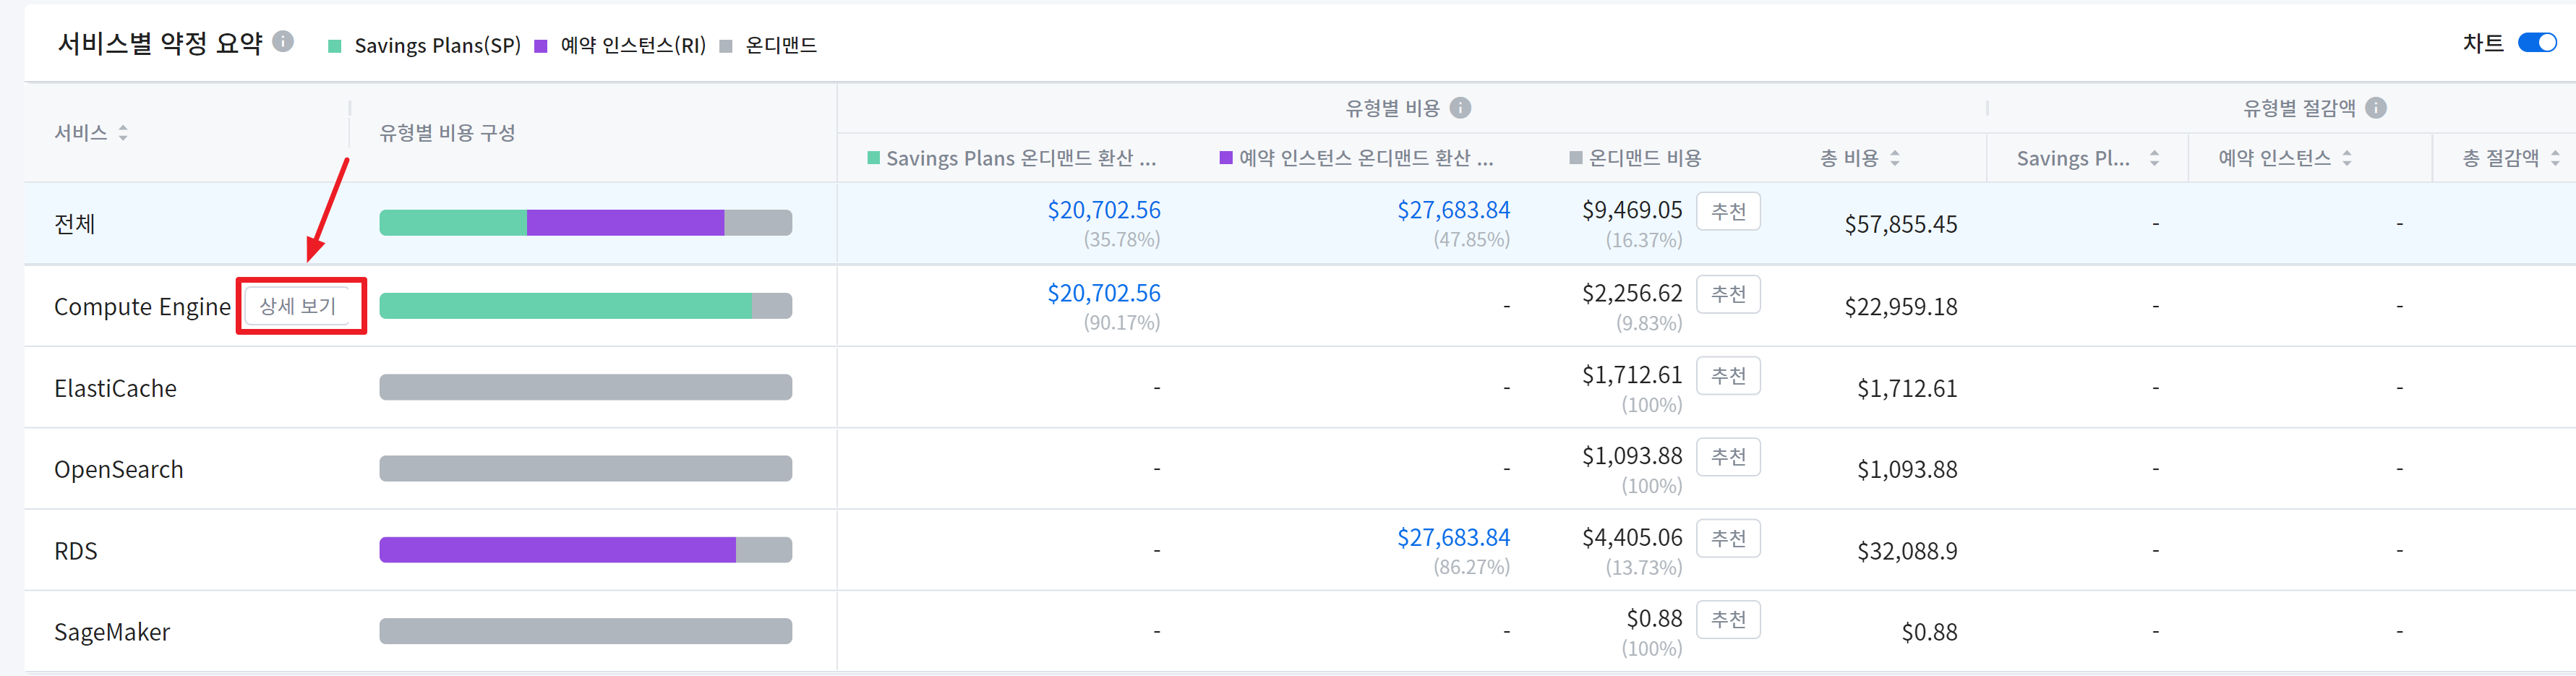Open $20,702.56 Savings Plans link in 전체 row
This screenshot has height=676, width=2576.
(1103, 211)
